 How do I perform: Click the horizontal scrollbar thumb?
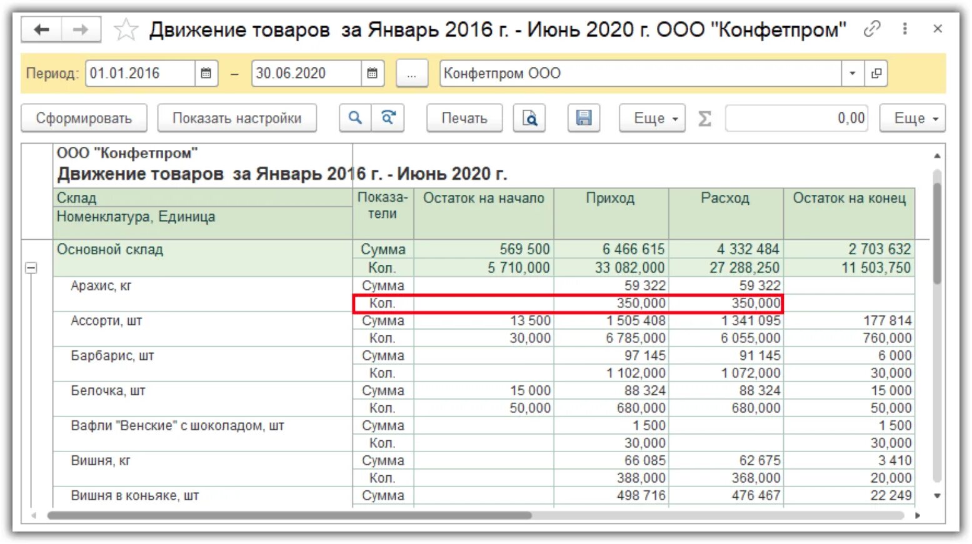click(x=289, y=516)
